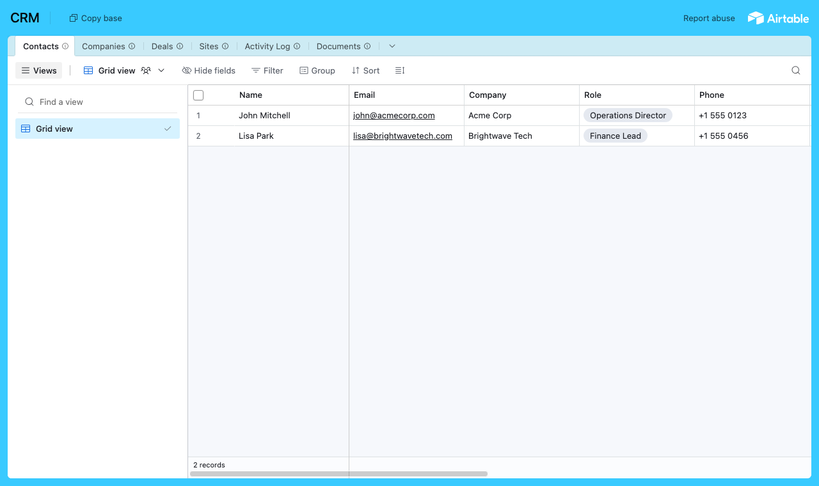Open the Airtable logo link
The image size is (819, 486).
[x=778, y=18]
